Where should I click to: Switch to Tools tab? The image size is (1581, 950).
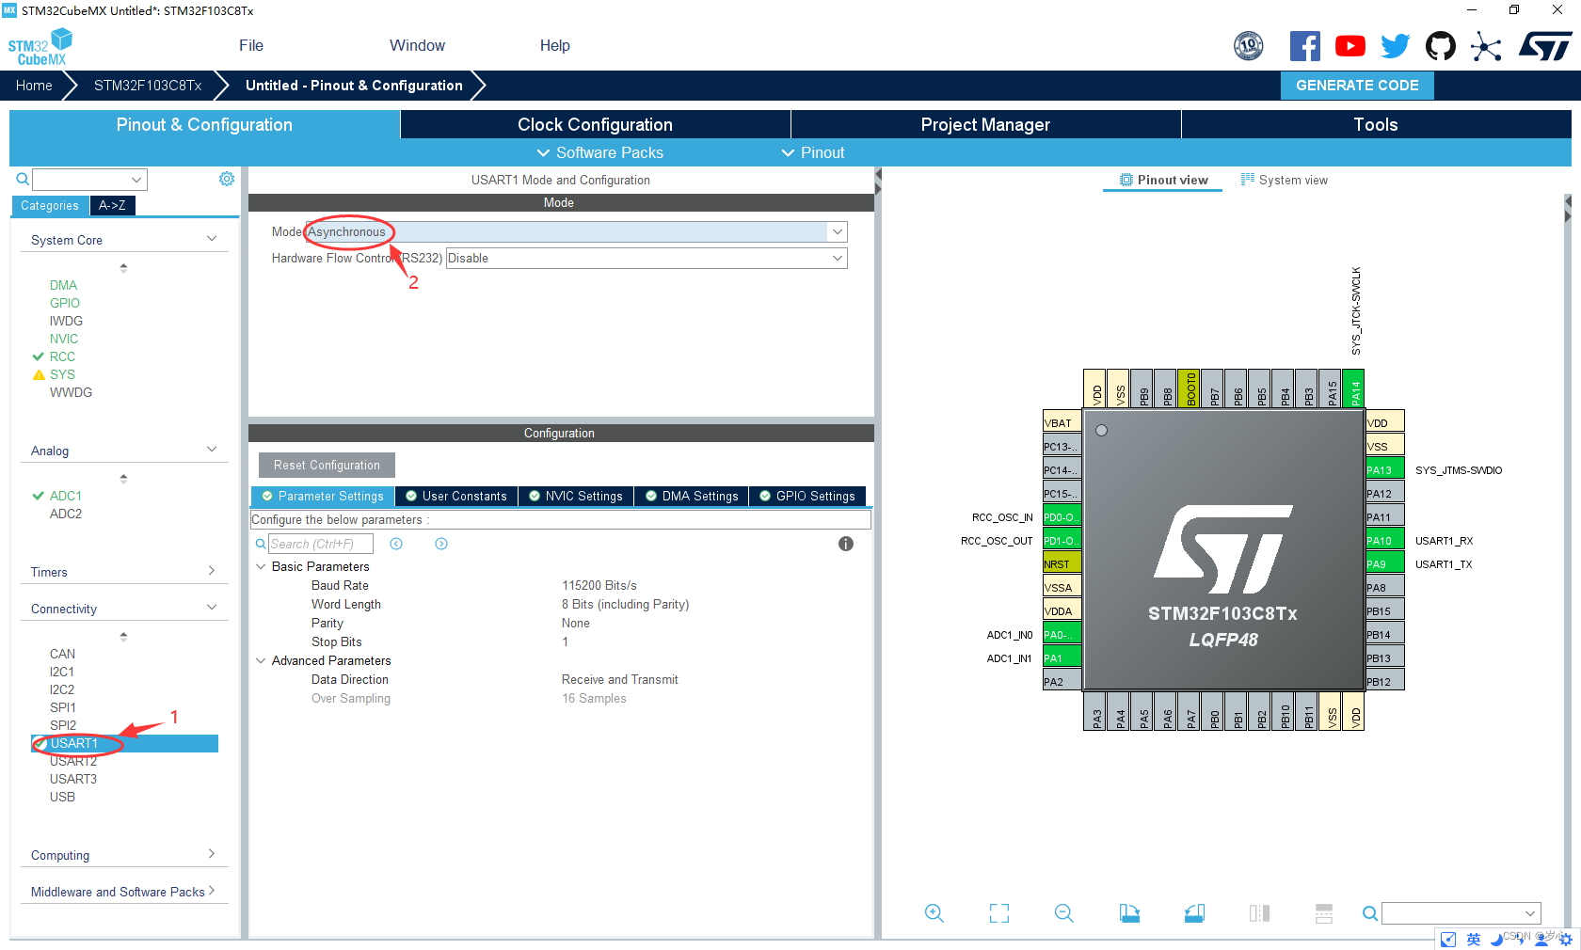1376,124
